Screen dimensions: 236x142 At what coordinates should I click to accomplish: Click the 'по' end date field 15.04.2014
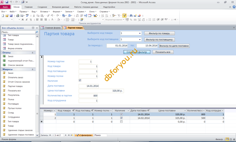pos(147,46)
